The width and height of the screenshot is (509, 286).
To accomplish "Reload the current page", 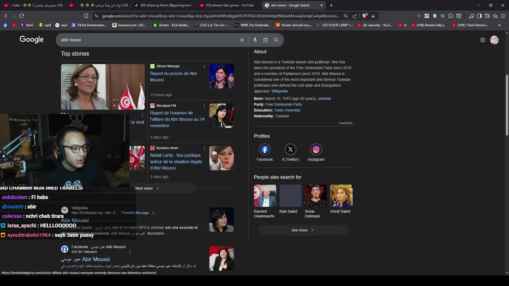I will tap(21, 16).
